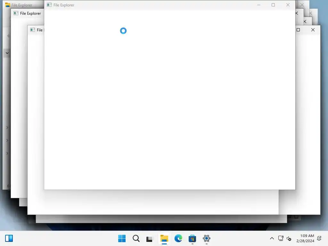Screen dimensions: 328x246
Task: Open the notification bell icon
Action: pos(319,238)
